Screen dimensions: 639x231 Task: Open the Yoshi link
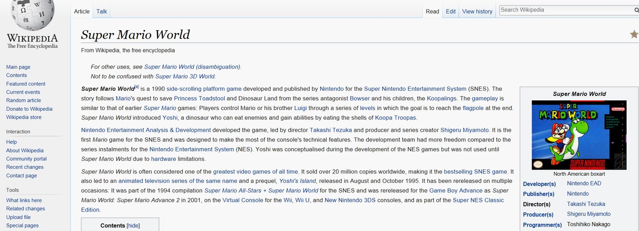pyautogui.click(x=170, y=117)
